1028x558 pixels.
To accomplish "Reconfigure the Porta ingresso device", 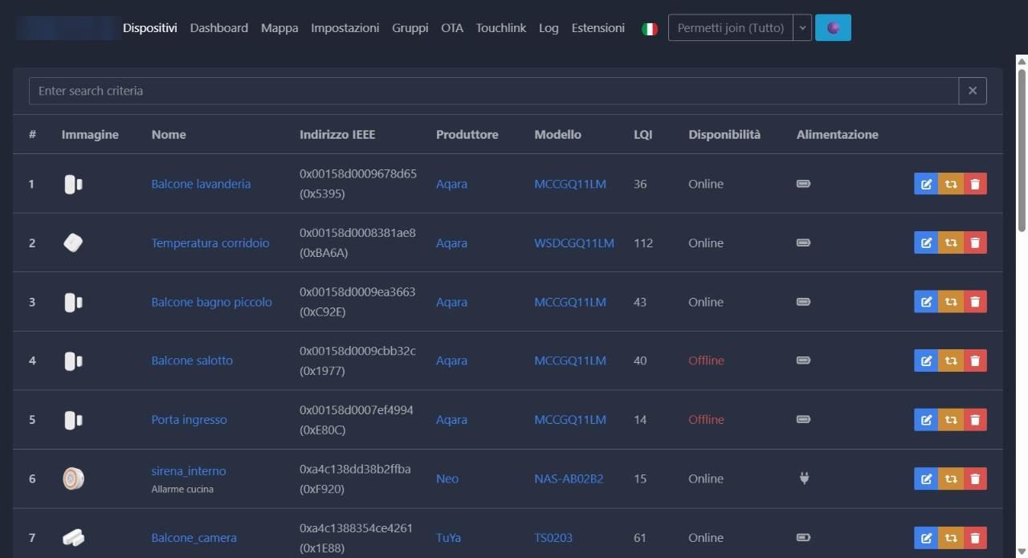I will click(x=951, y=419).
